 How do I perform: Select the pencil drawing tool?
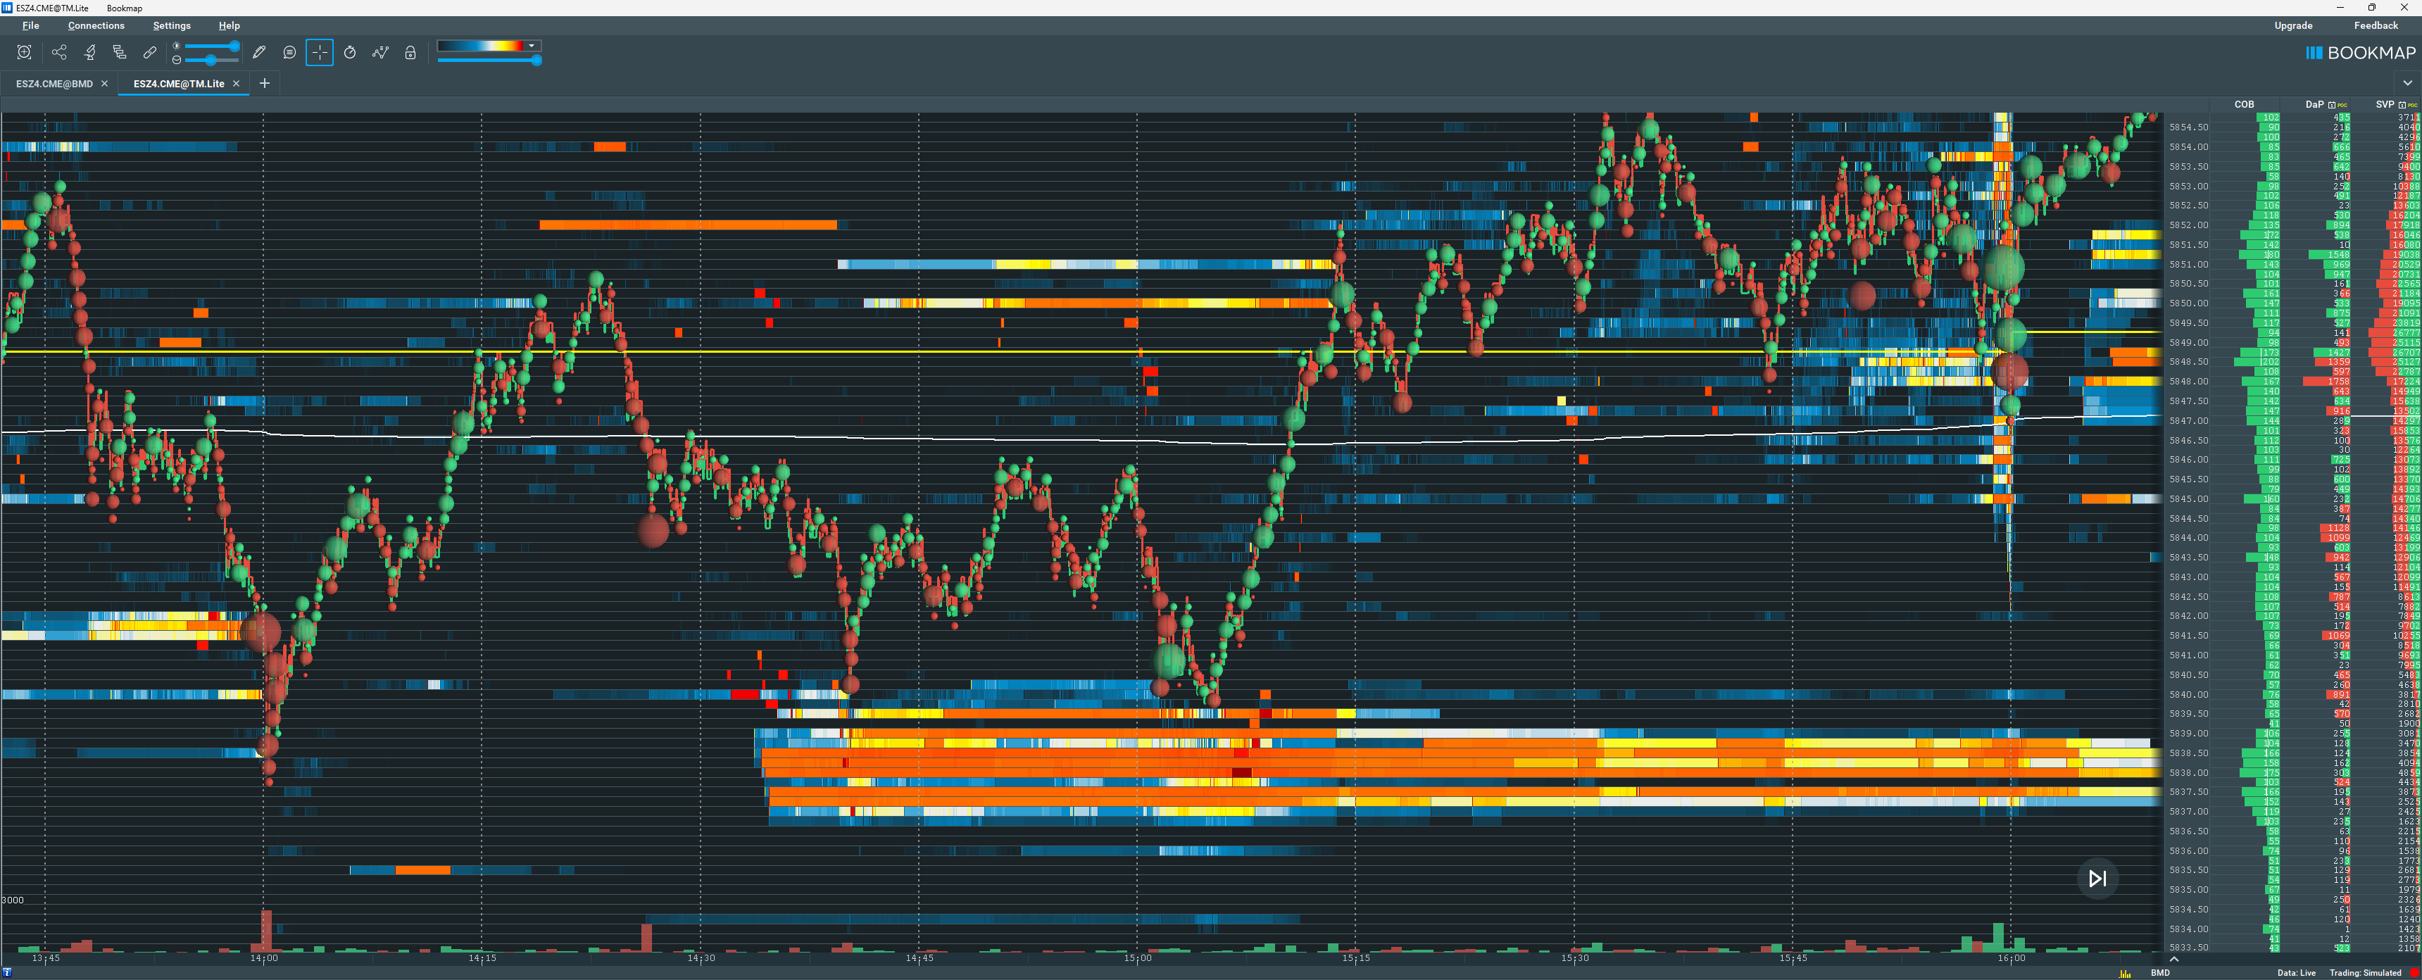260,53
